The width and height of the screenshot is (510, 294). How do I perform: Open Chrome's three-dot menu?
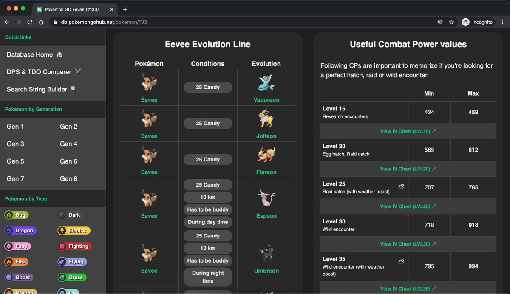point(503,22)
